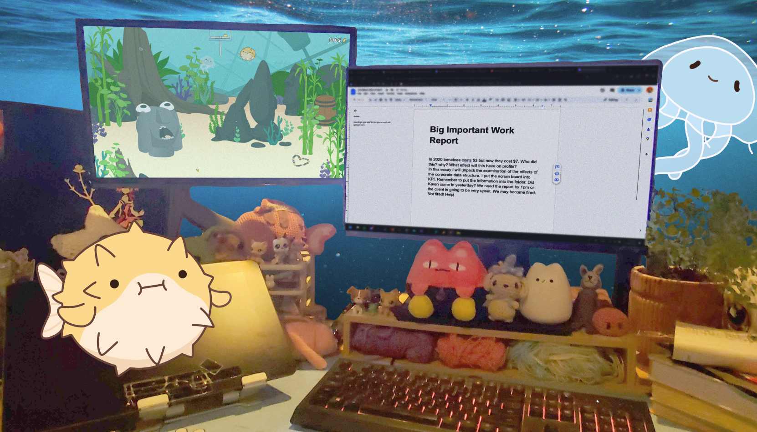Screen dimensions: 757x432
Task: Open the Contacts side panel icon
Action: [x=649, y=129]
